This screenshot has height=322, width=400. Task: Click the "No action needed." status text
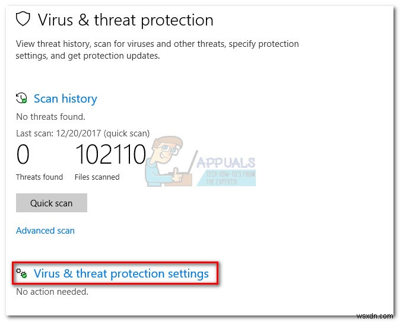52,292
